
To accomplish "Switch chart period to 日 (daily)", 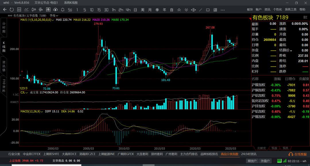I will click(135, 10).
